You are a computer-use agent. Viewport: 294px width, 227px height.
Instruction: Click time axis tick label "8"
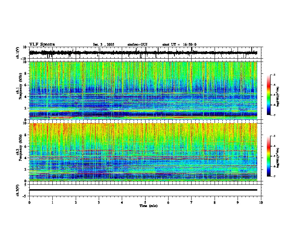[x=215, y=202]
